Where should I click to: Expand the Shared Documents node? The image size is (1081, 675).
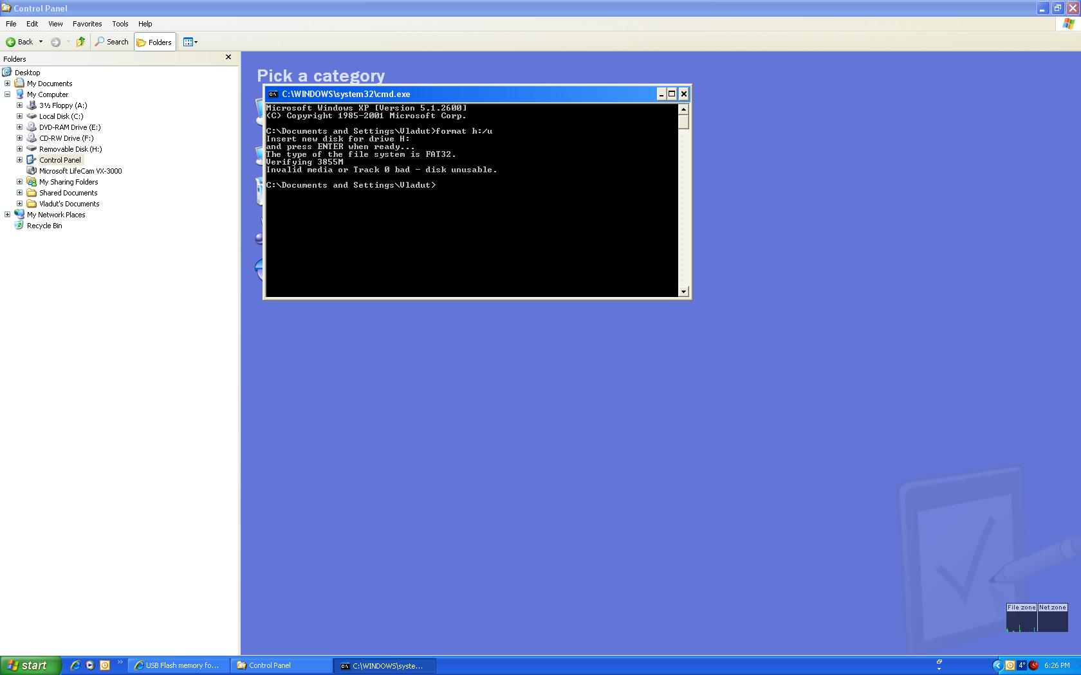pyautogui.click(x=20, y=192)
